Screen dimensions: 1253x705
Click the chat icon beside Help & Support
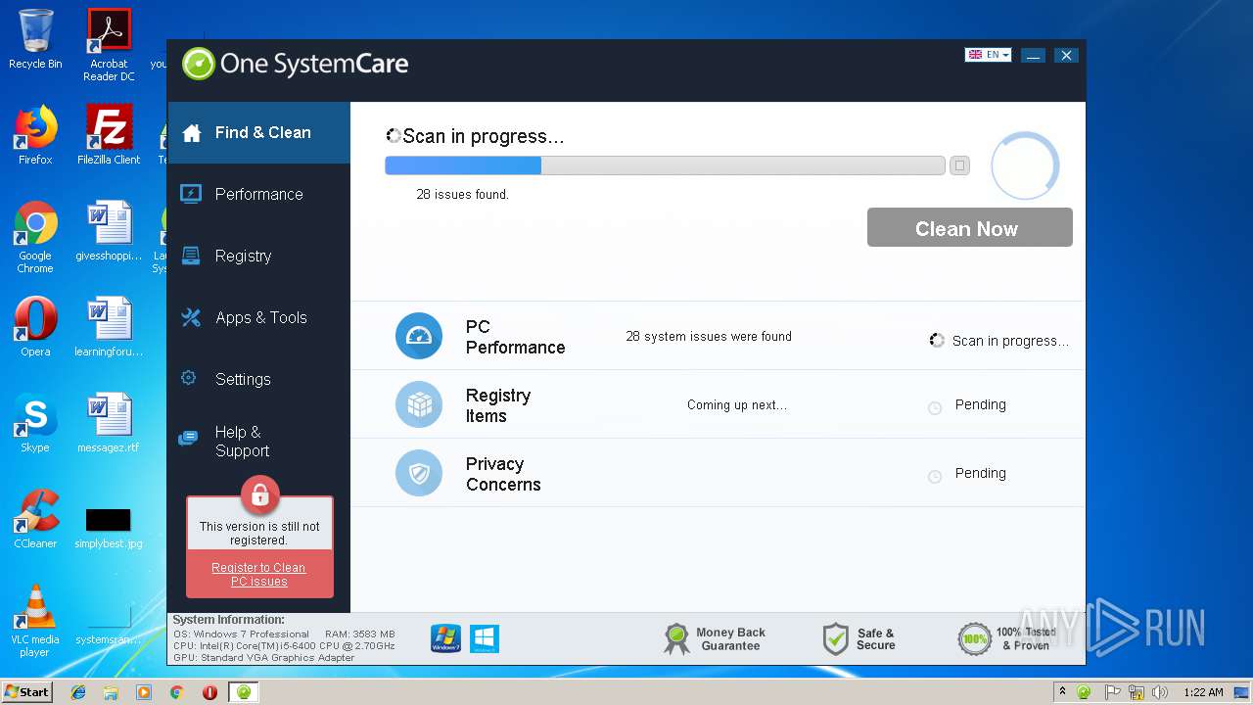point(188,439)
